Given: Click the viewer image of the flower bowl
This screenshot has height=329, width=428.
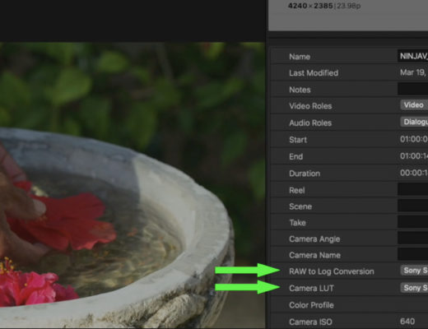Looking at the screenshot, I should click(x=133, y=185).
